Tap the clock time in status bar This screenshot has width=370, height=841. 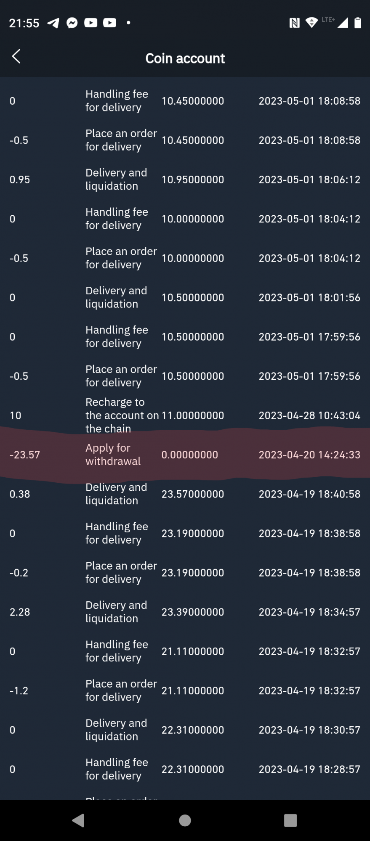(x=24, y=23)
